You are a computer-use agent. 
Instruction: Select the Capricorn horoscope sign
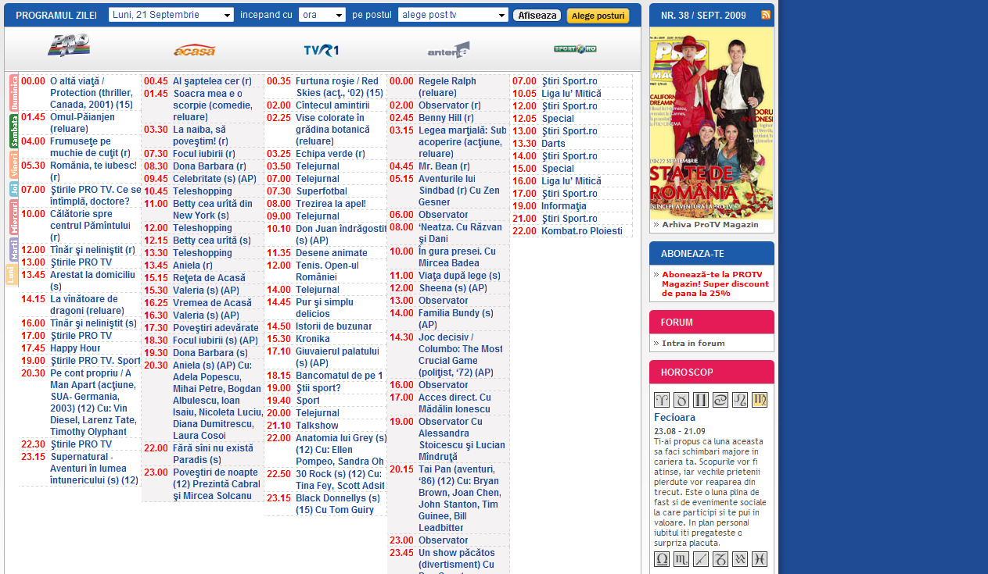tap(720, 559)
